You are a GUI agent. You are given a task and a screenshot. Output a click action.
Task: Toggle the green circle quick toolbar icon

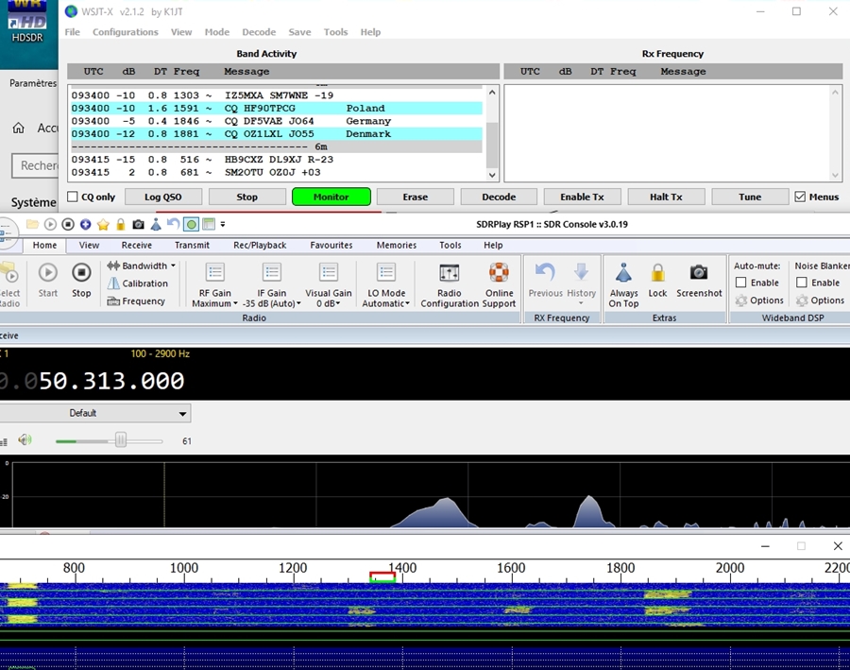pyautogui.click(x=191, y=224)
